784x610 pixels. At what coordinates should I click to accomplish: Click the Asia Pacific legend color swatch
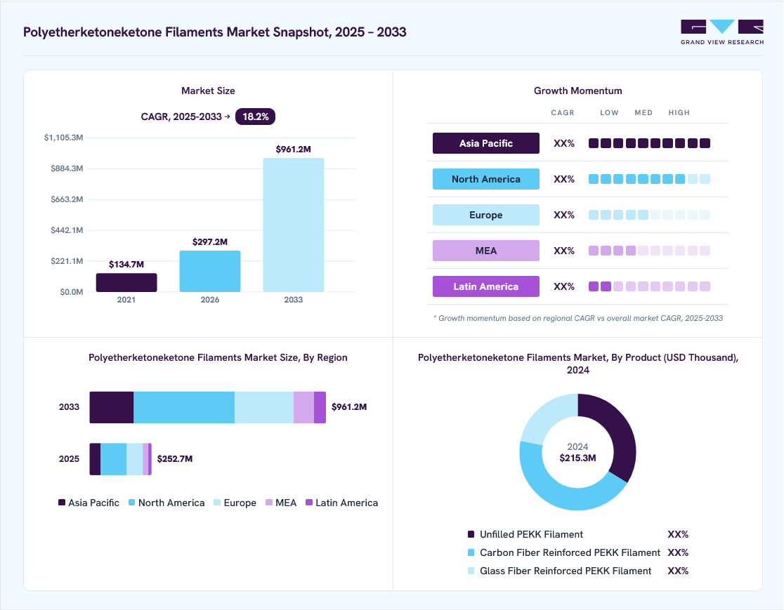click(62, 503)
